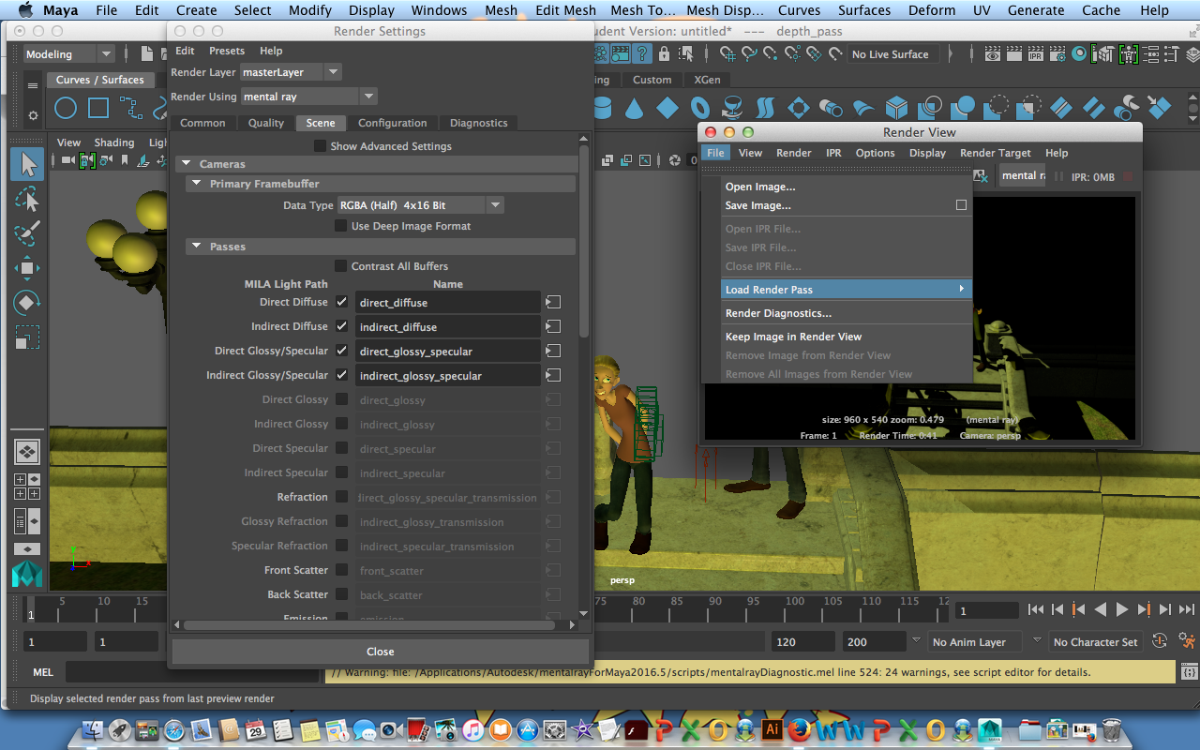Collapse the Primary Framebuffer section
This screenshot has width=1200, height=750.
point(197,184)
